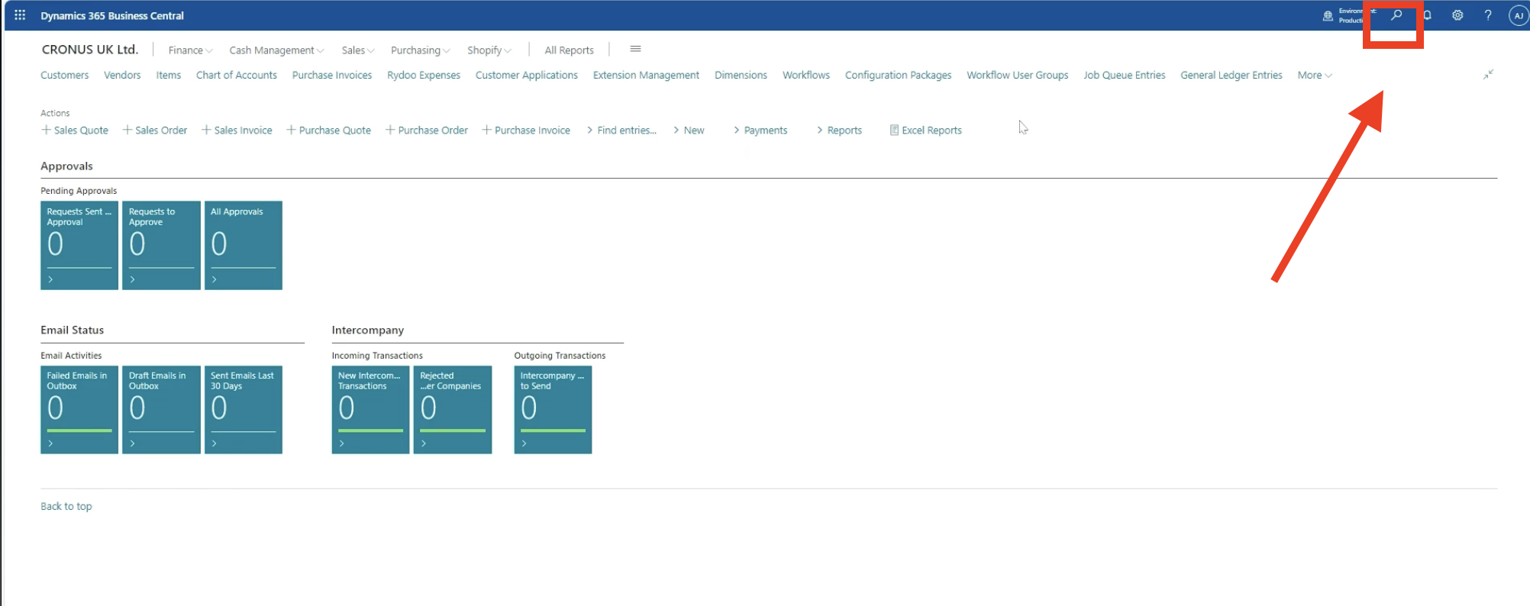Open the Purchasing menu dropdown

420,50
